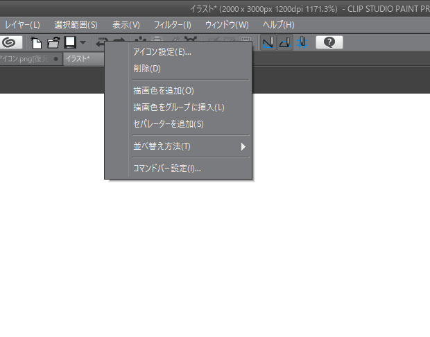430x337 pixels.
Task: Toggle Snap to Ruler icon
Action: point(268,42)
